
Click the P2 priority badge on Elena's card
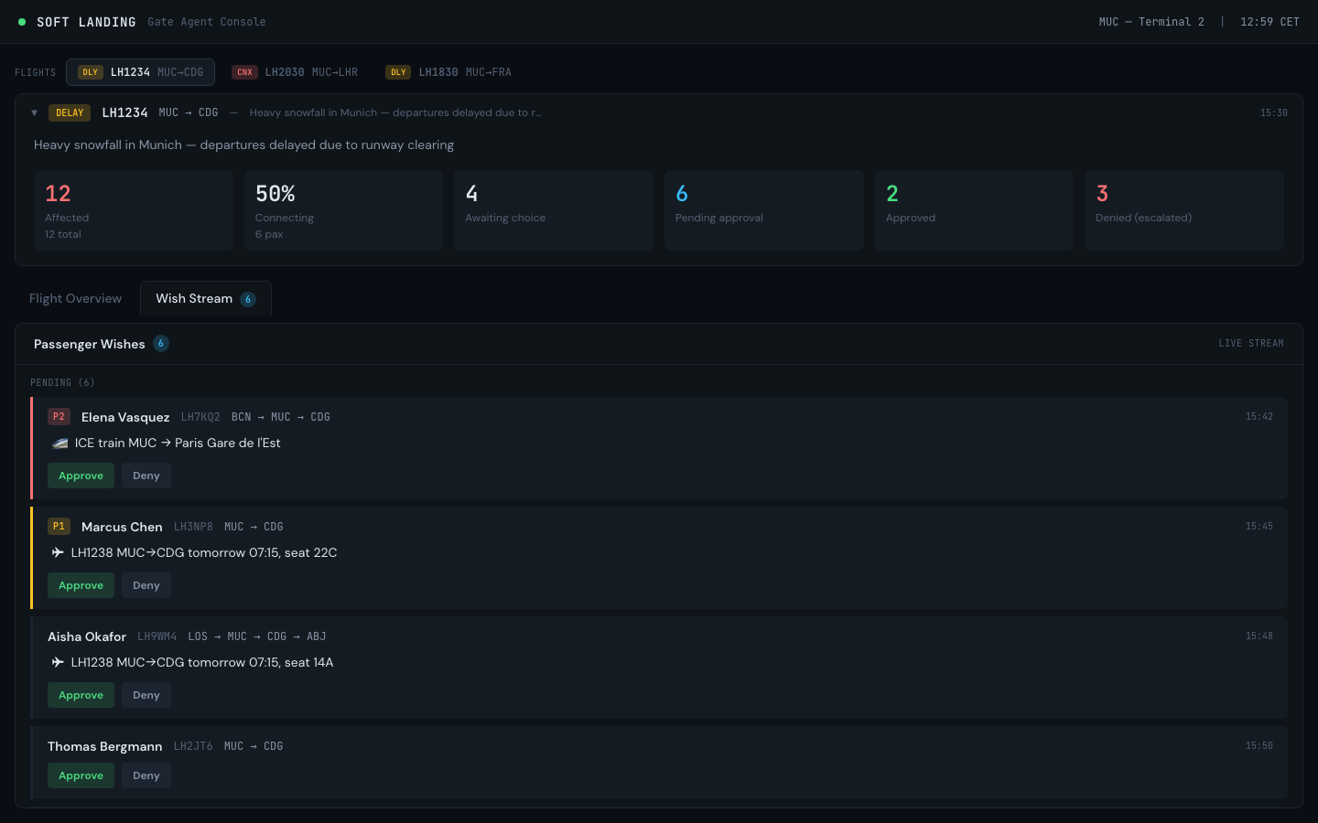(x=59, y=416)
